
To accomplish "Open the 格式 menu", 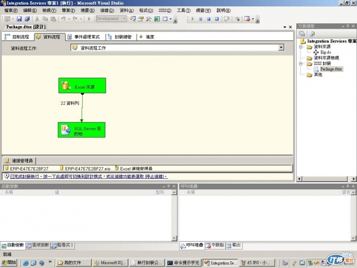I will pyautogui.click(x=146, y=10).
